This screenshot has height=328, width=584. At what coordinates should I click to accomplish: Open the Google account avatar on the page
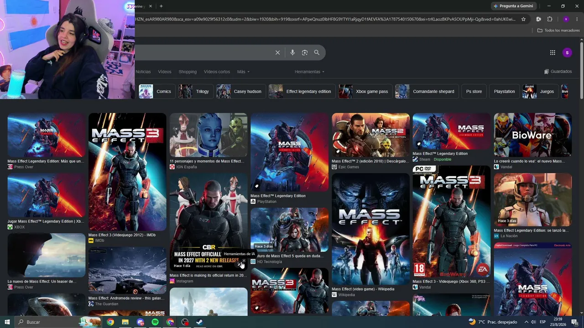coord(567,52)
